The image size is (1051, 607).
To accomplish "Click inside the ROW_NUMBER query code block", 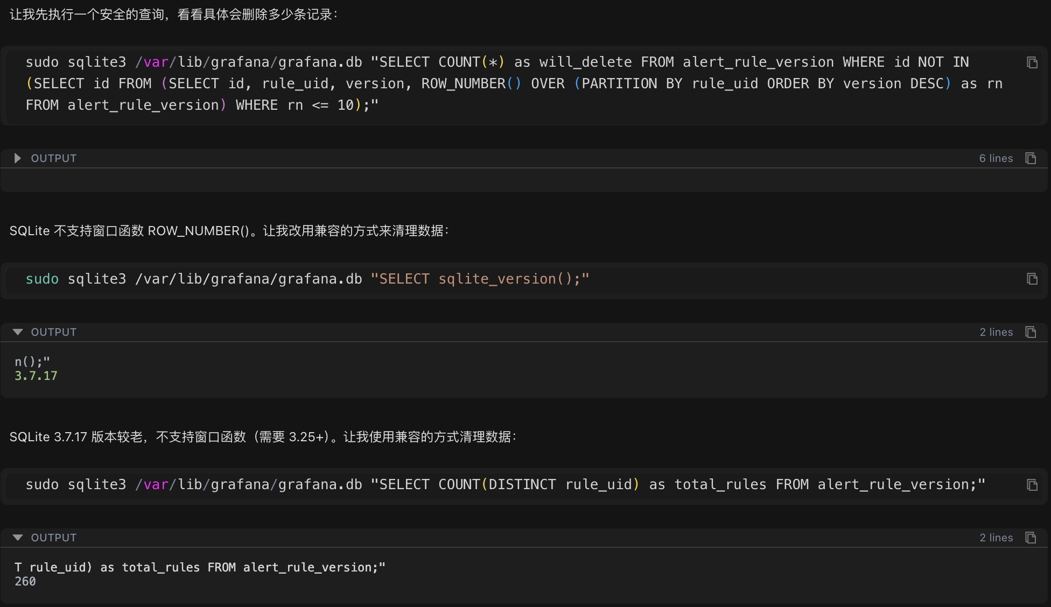I will (x=485, y=84).
